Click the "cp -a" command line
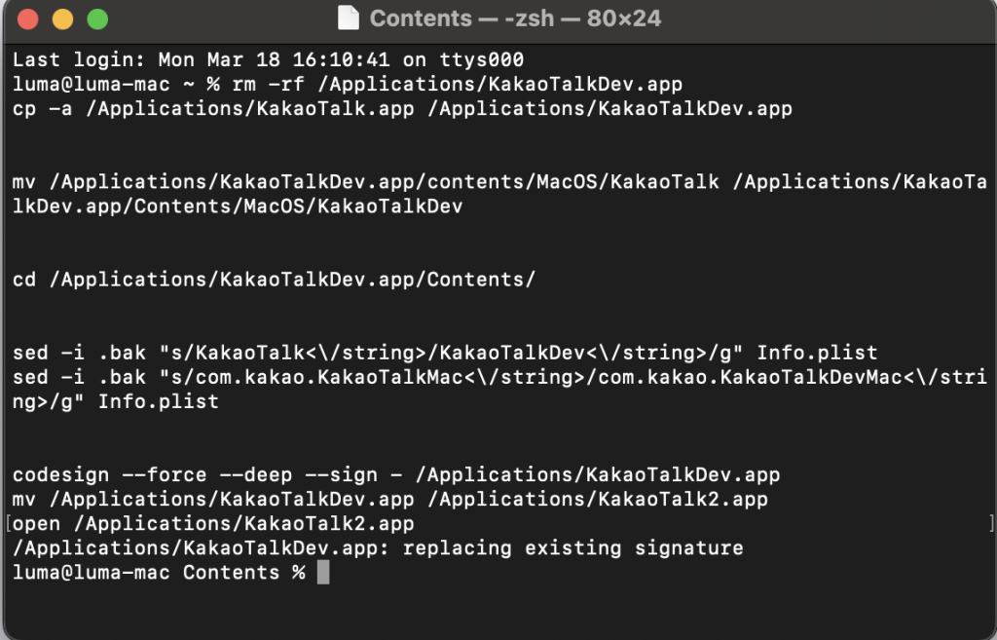Screen dimensions: 997x640 (402, 109)
